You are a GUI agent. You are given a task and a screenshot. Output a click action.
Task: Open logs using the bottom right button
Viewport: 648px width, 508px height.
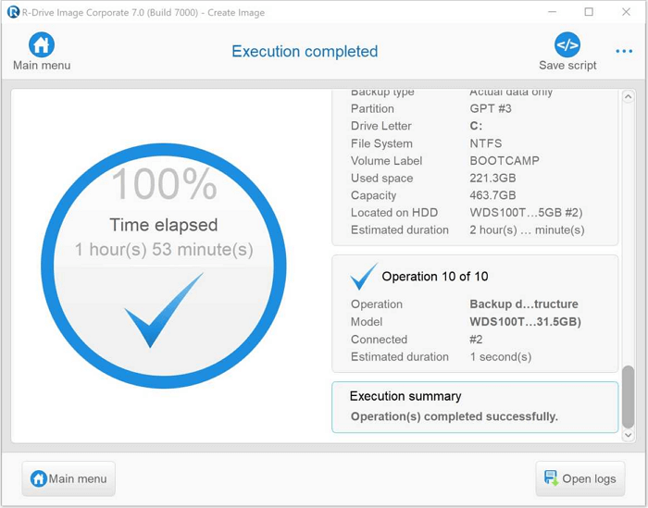579,478
